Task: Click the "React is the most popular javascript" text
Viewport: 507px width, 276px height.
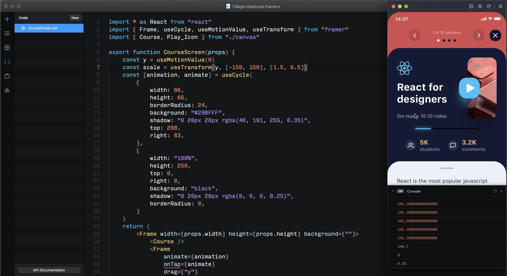Action: (x=442, y=181)
